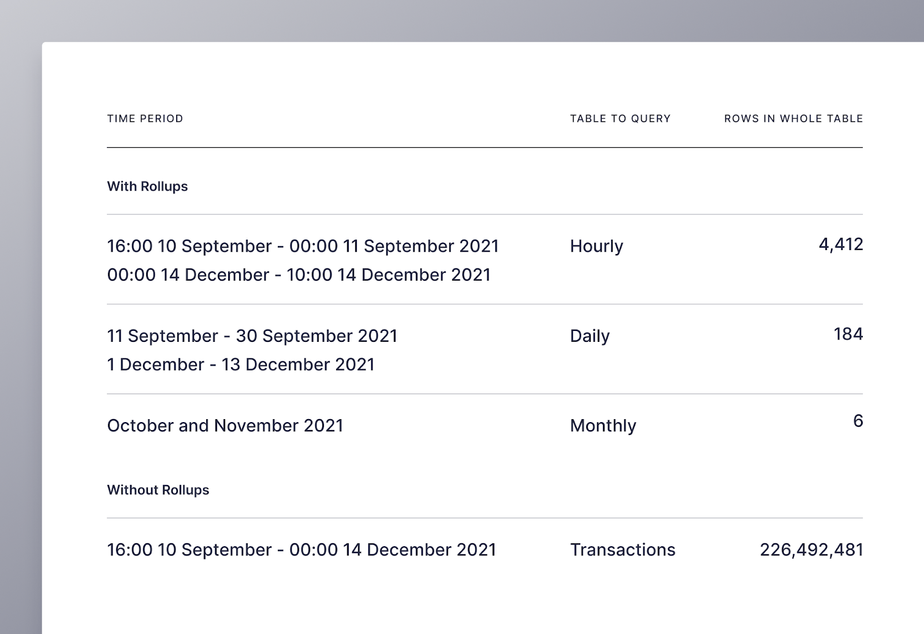Select the Without Rollups section label
Viewport: 924px width, 634px height.
click(x=158, y=490)
